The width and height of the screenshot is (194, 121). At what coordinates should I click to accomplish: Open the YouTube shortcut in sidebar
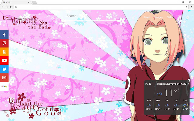pos(4,60)
